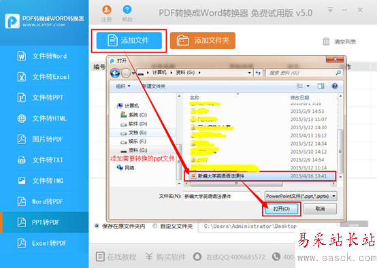Open the 在线教程 online tutorial link
Image resolution: width=377 pixels, height=268 pixels.
116,257
